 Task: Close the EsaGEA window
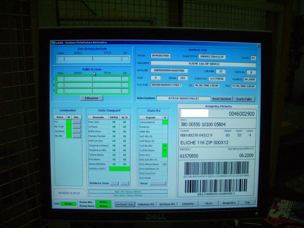(x=258, y=45)
